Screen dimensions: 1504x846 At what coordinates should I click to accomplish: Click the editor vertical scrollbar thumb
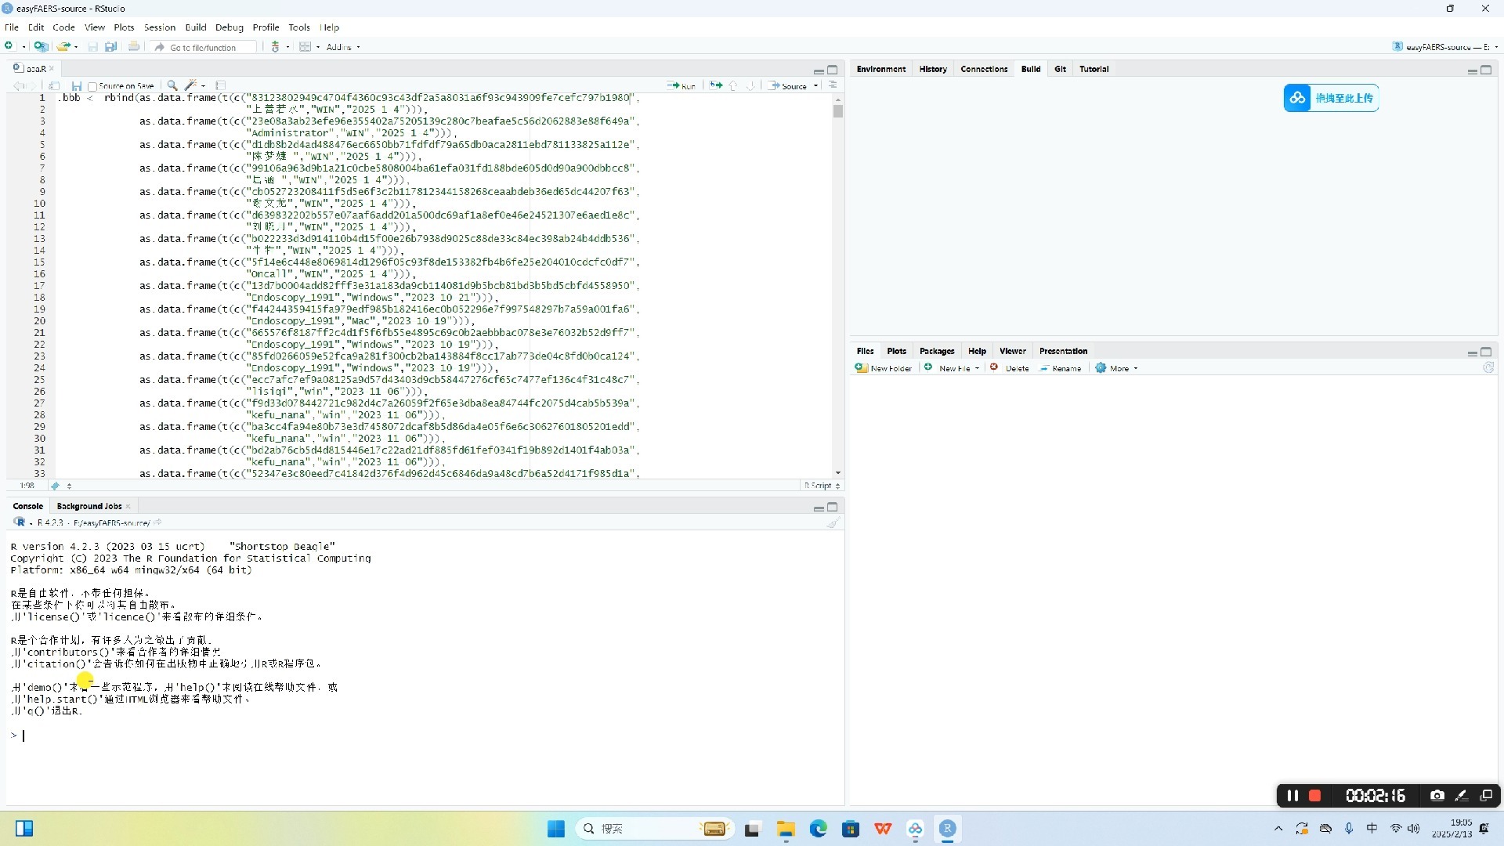click(838, 112)
